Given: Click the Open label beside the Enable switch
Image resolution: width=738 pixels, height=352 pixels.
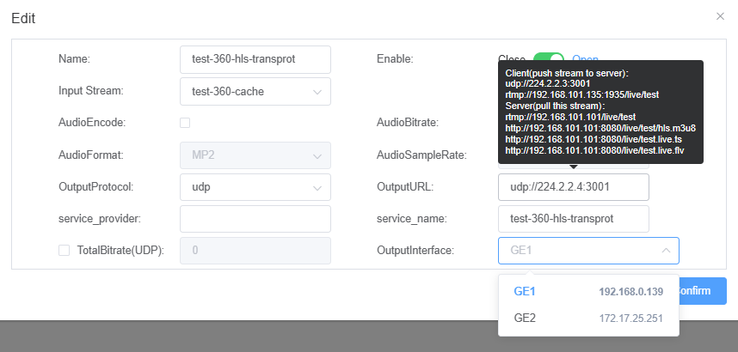Looking at the screenshot, I should tap(585, 58).
